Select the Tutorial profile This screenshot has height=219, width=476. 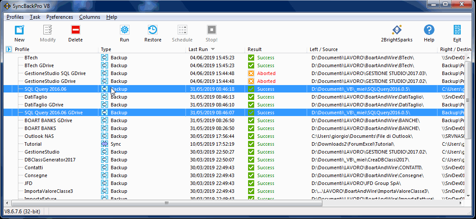(x=33, y=144)
